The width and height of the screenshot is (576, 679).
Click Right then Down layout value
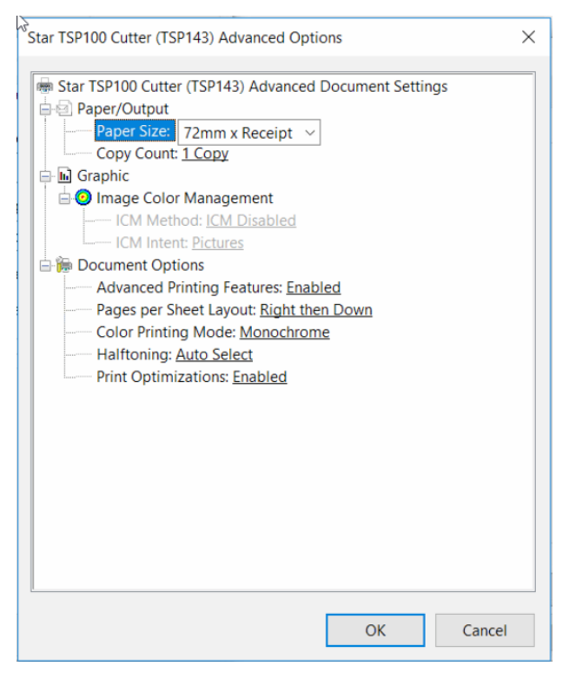315,310
